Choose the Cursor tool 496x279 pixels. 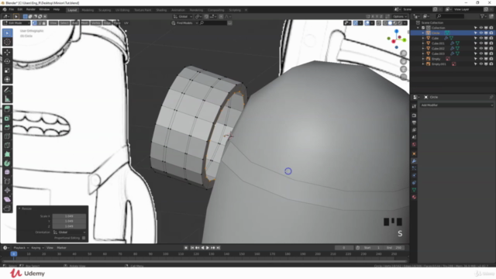(x=7, y=42)
